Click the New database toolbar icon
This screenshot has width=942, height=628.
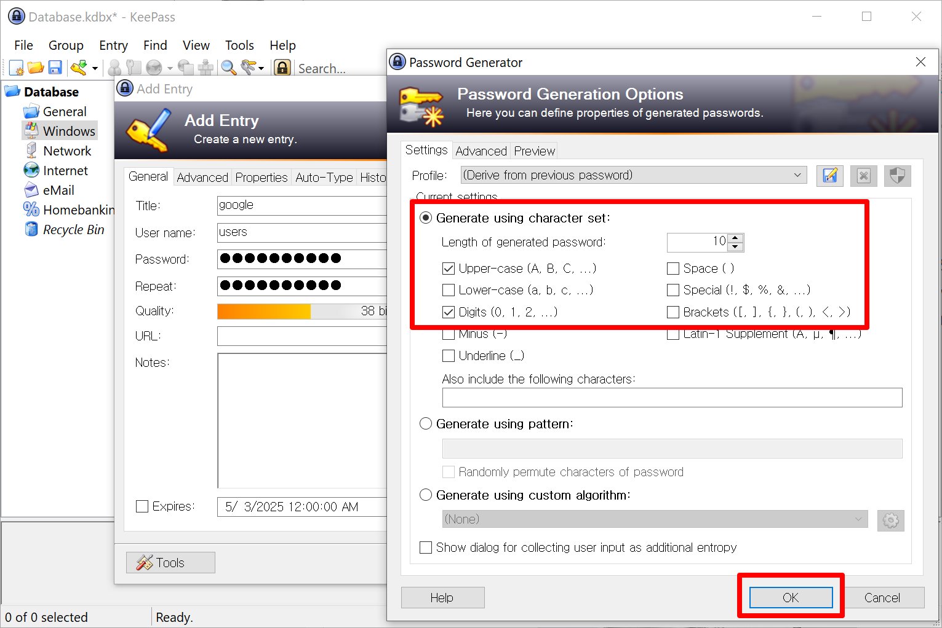17,68
